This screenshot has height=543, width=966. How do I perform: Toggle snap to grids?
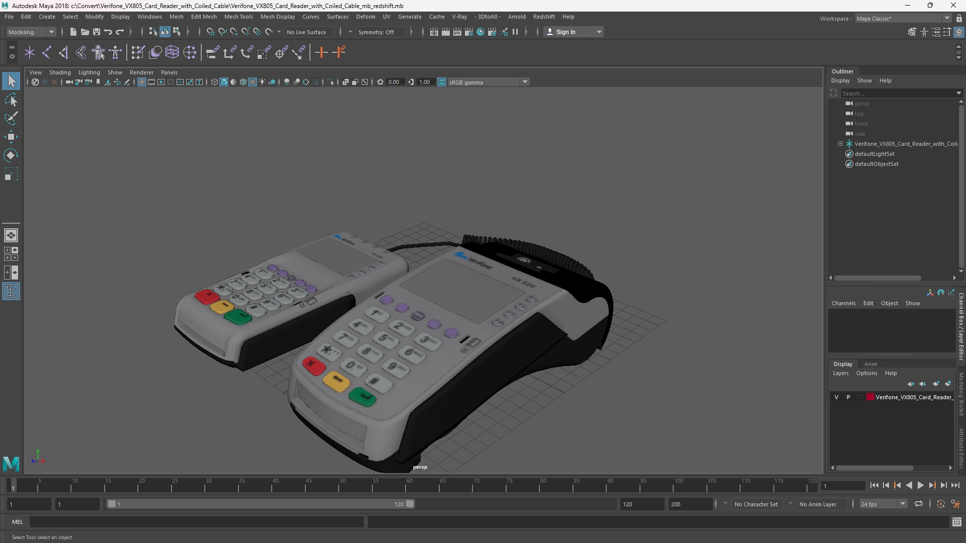(210, 32)
